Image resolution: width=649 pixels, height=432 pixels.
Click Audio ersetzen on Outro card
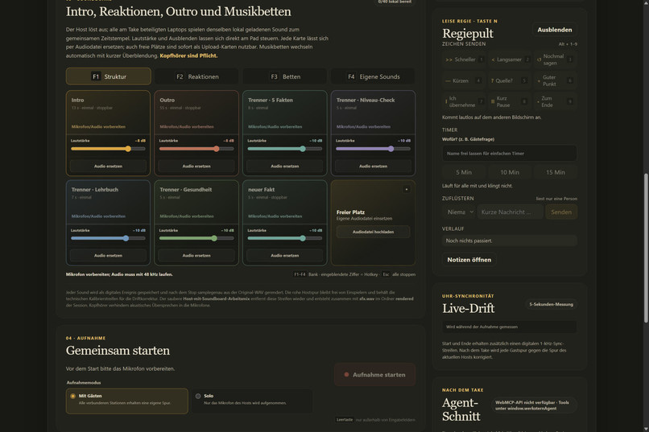[x=196, y=167]
